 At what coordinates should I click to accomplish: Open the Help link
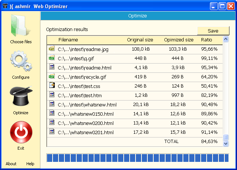point(30,164)
